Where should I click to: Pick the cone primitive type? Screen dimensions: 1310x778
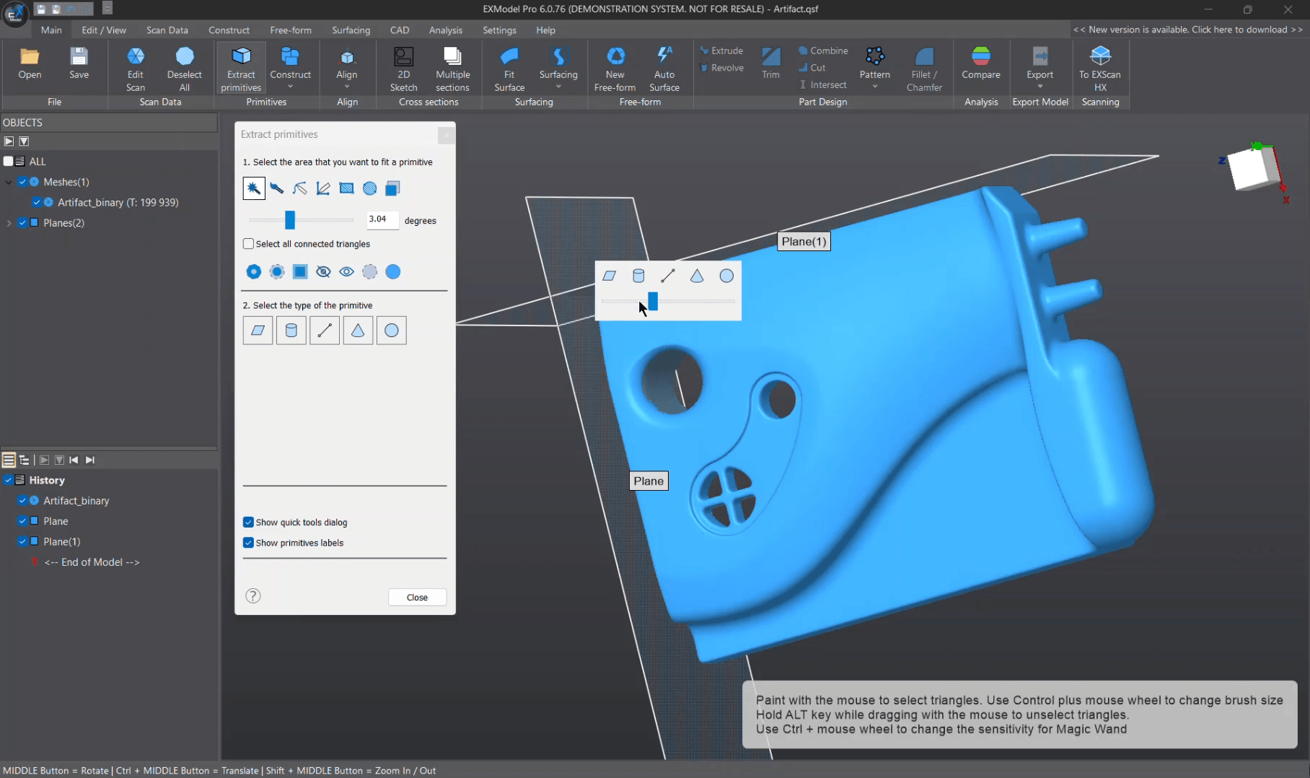358,330
